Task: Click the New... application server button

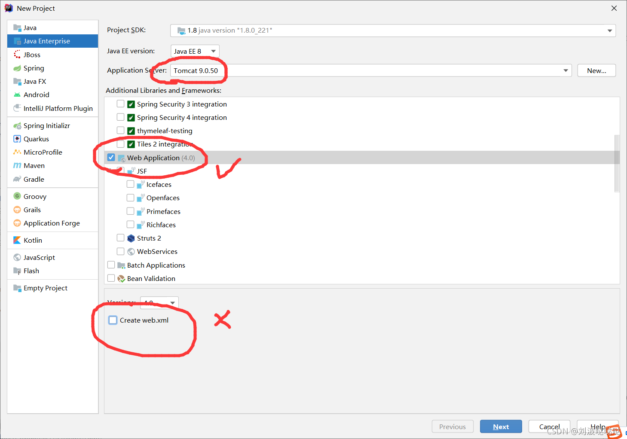Action: pyautogui.click(x=596, y=70)
